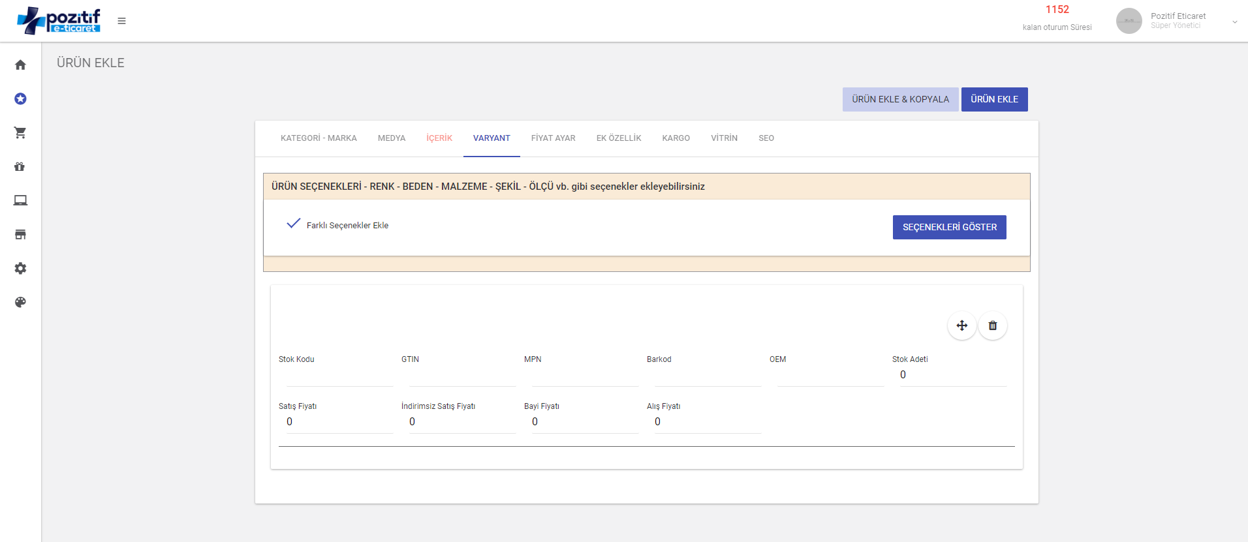Focus the Satış Fiyatı price field
The image size is (1248, 542).
point(339,422)
